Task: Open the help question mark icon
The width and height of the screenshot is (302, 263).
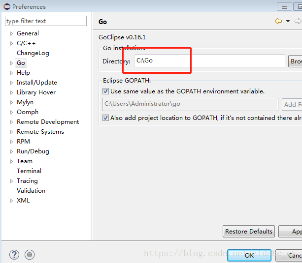Action: coord(14,255)
